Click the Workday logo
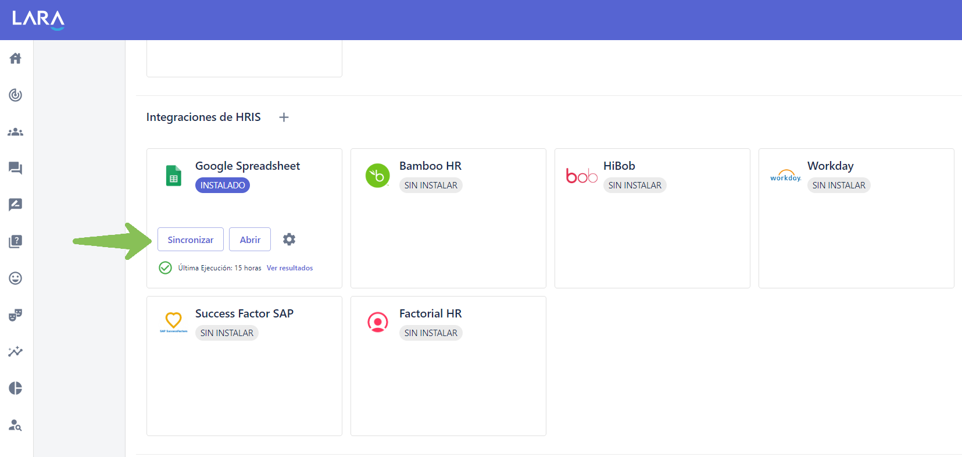 coord(786,176)
